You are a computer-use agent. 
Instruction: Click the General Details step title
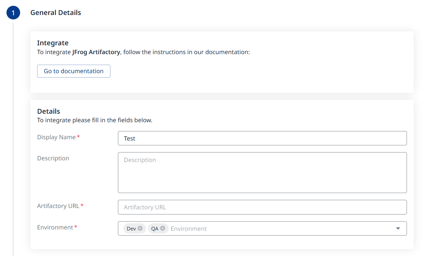pos(56,13)
